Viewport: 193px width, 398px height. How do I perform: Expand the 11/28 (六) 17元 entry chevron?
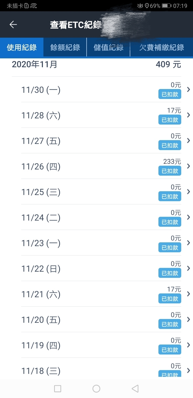point(188,115)
